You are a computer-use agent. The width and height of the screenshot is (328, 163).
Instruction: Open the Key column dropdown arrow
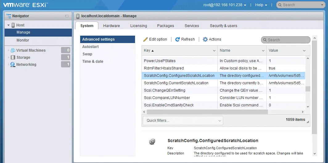[214, 51]
